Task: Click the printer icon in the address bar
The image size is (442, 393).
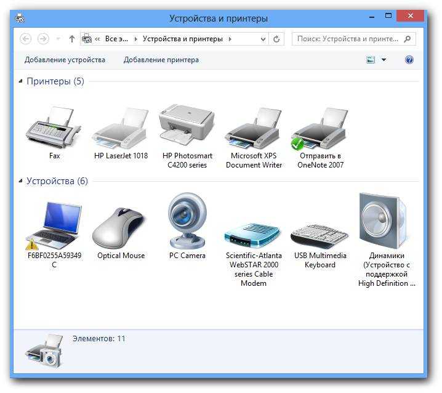Action: 87,39
